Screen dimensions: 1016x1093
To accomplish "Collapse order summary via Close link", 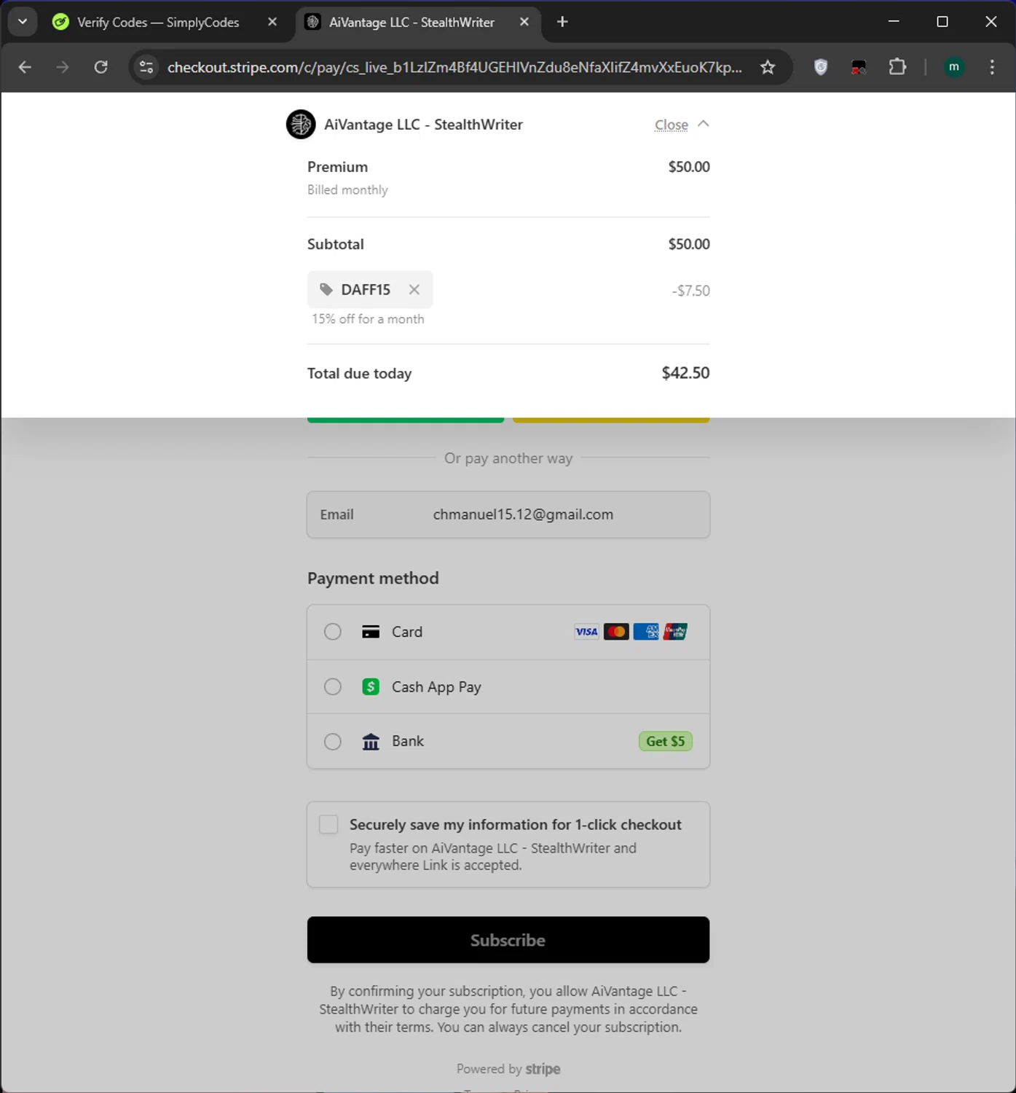I will click(x=671, y=125).
